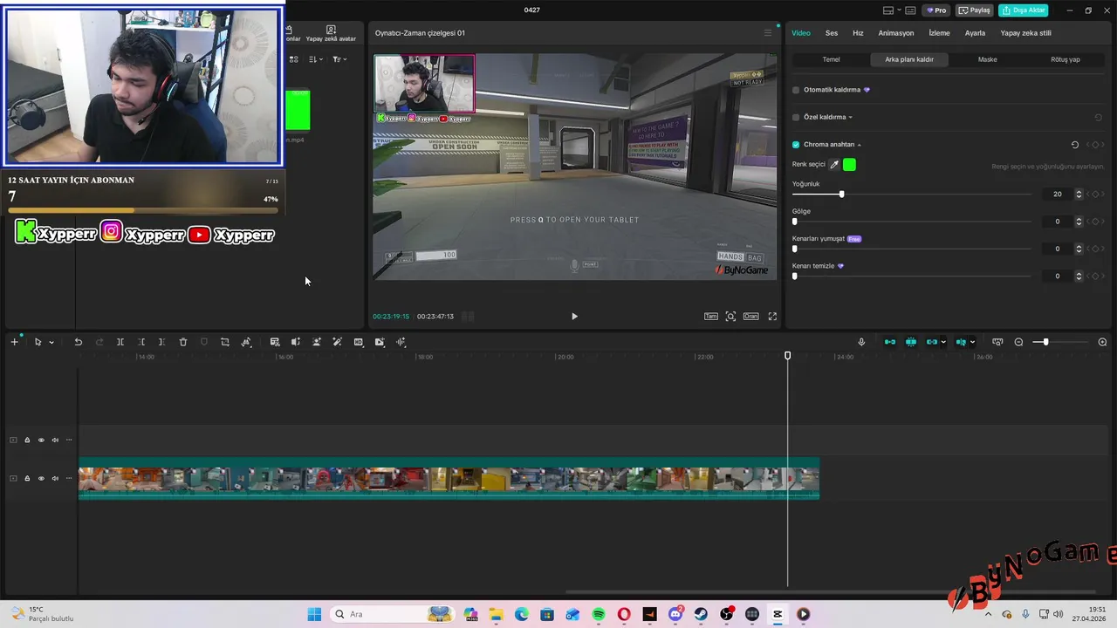Play the preview video

pyautogui.click(x=574, y=317)
